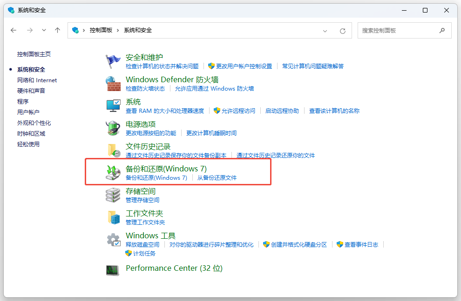Click 允许远程访问

coord(238,111)
